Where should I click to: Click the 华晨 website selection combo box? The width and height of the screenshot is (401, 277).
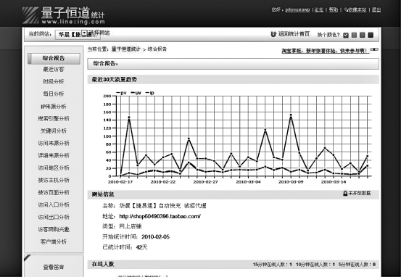pos(78,35)
